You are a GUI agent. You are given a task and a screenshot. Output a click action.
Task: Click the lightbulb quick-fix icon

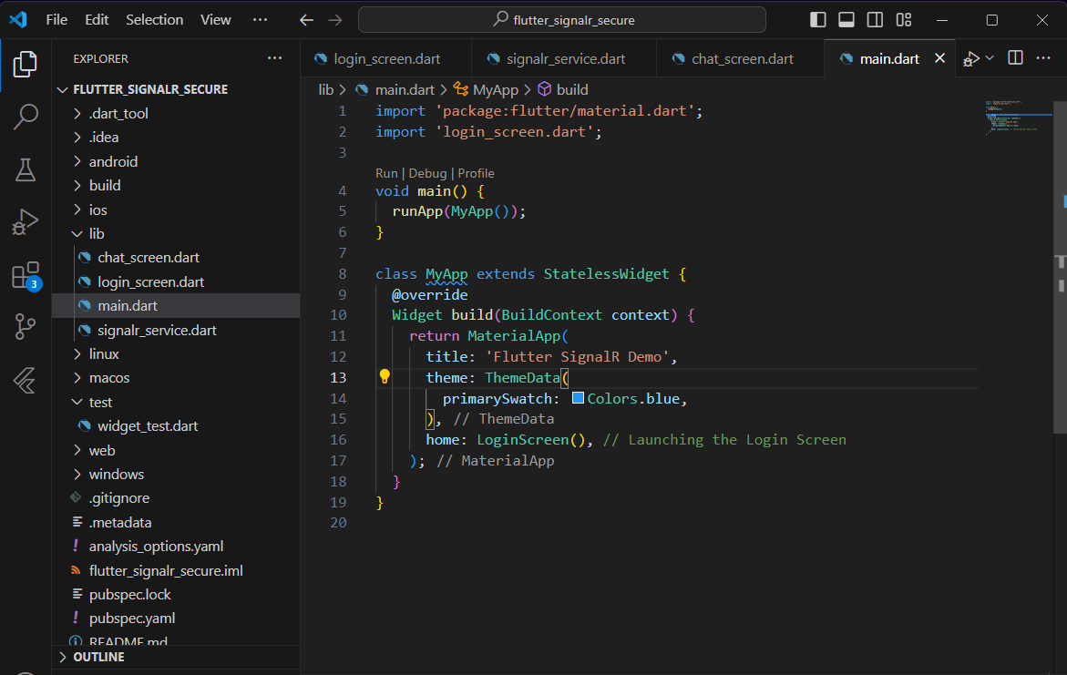point(385,377)
